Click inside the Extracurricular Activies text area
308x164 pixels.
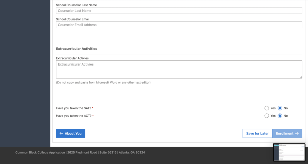coord(179,70)
